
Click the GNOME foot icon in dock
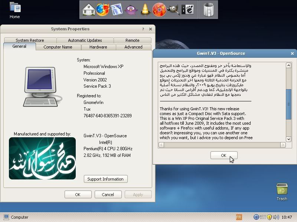click(x=187, y=10)
